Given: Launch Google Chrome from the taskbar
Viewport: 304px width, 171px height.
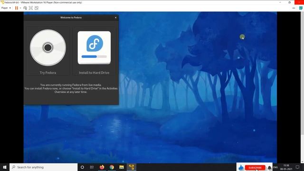Looking at the screenshot, I should click(112, 167).
